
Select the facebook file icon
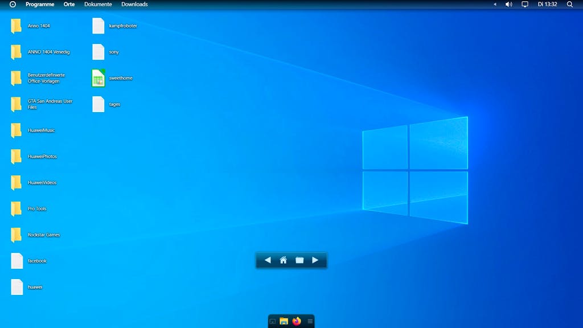(x=17, y=261)
